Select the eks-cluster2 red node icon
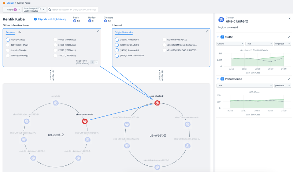The width and height of the screenshot is (293, 172). [157, 103]
